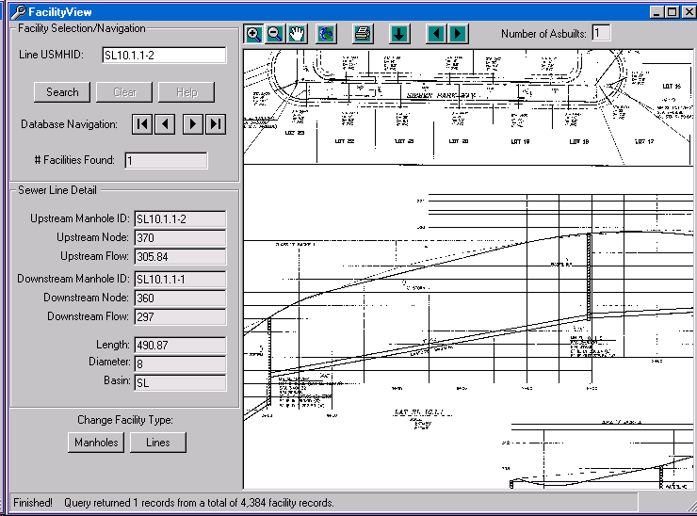The width and height of the screenshot is (697, 516).
Task: Jump to last database record
Action: [216, 124]
